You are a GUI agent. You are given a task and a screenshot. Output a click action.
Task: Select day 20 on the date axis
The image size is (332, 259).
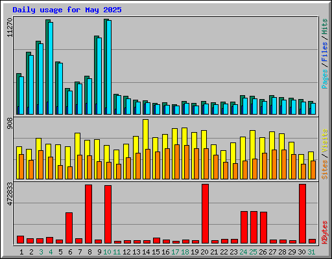click(x=205, y=252)
